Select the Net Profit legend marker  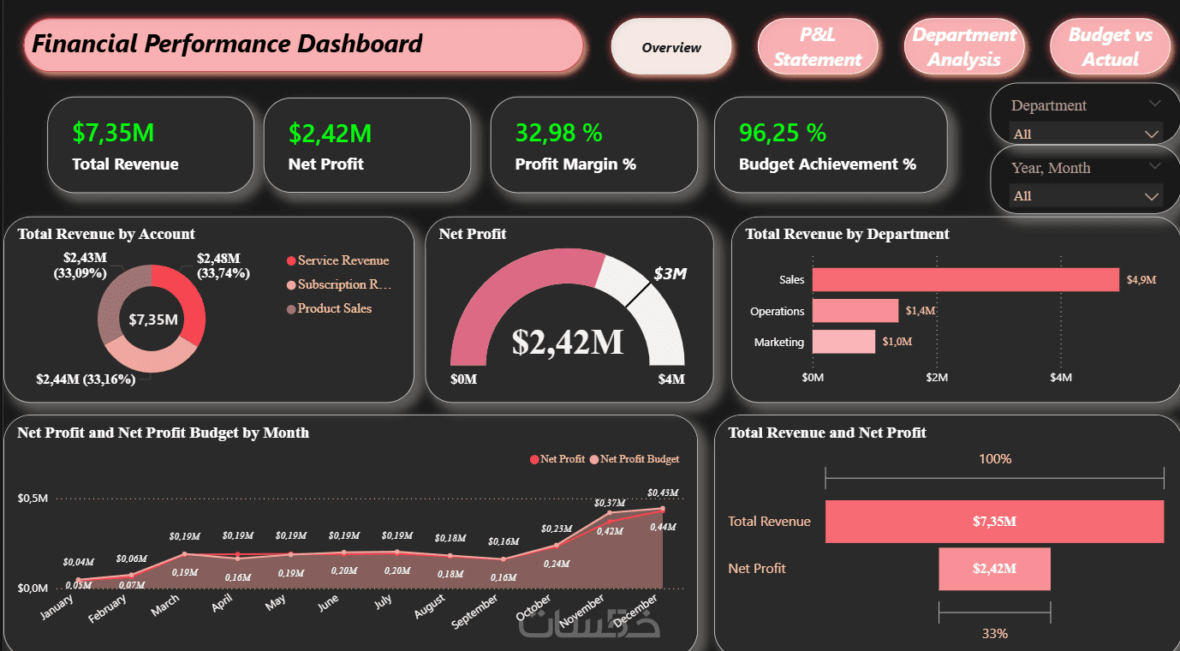535,460
